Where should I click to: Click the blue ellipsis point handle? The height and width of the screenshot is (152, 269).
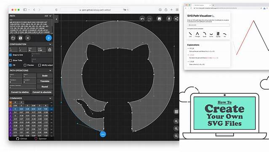point(103,134)
